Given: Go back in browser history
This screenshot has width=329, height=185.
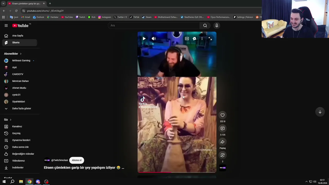Looking at the screenshot, I should [4, 11].
